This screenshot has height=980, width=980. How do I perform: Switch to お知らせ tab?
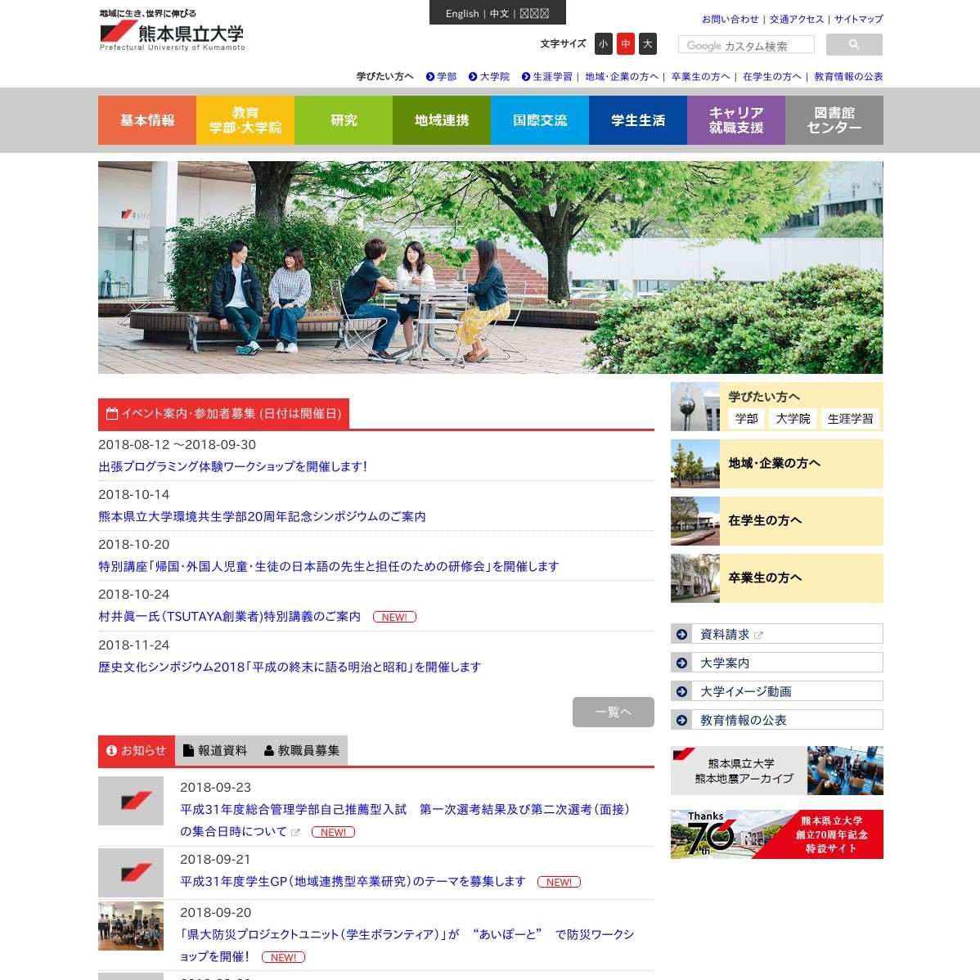tap(137, 751)
